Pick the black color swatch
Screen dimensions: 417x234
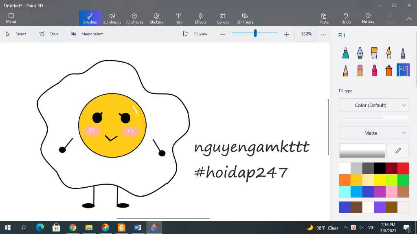(x=380, y=169)
